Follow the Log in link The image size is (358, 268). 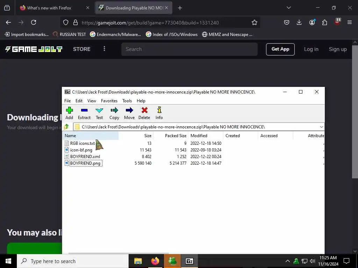[x=311, y=49]
